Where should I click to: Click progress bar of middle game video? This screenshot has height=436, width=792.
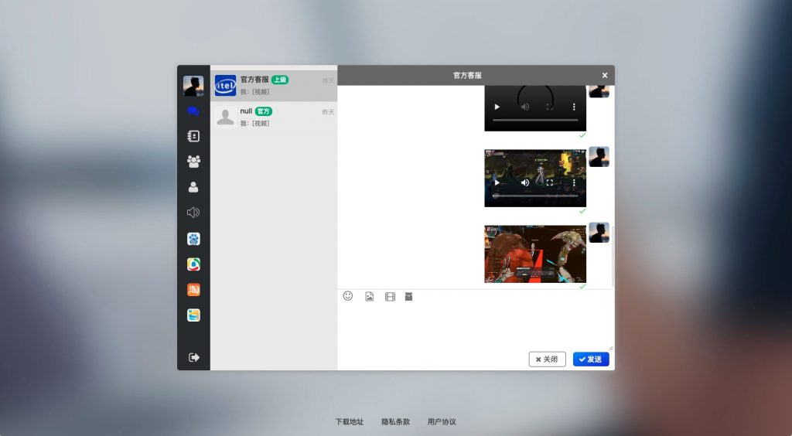pos(535,196)
